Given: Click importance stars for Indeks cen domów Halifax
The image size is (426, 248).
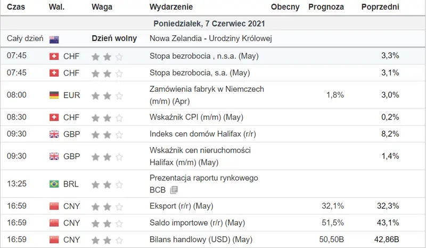Looking at the screenshot, I should click(107, 135).
